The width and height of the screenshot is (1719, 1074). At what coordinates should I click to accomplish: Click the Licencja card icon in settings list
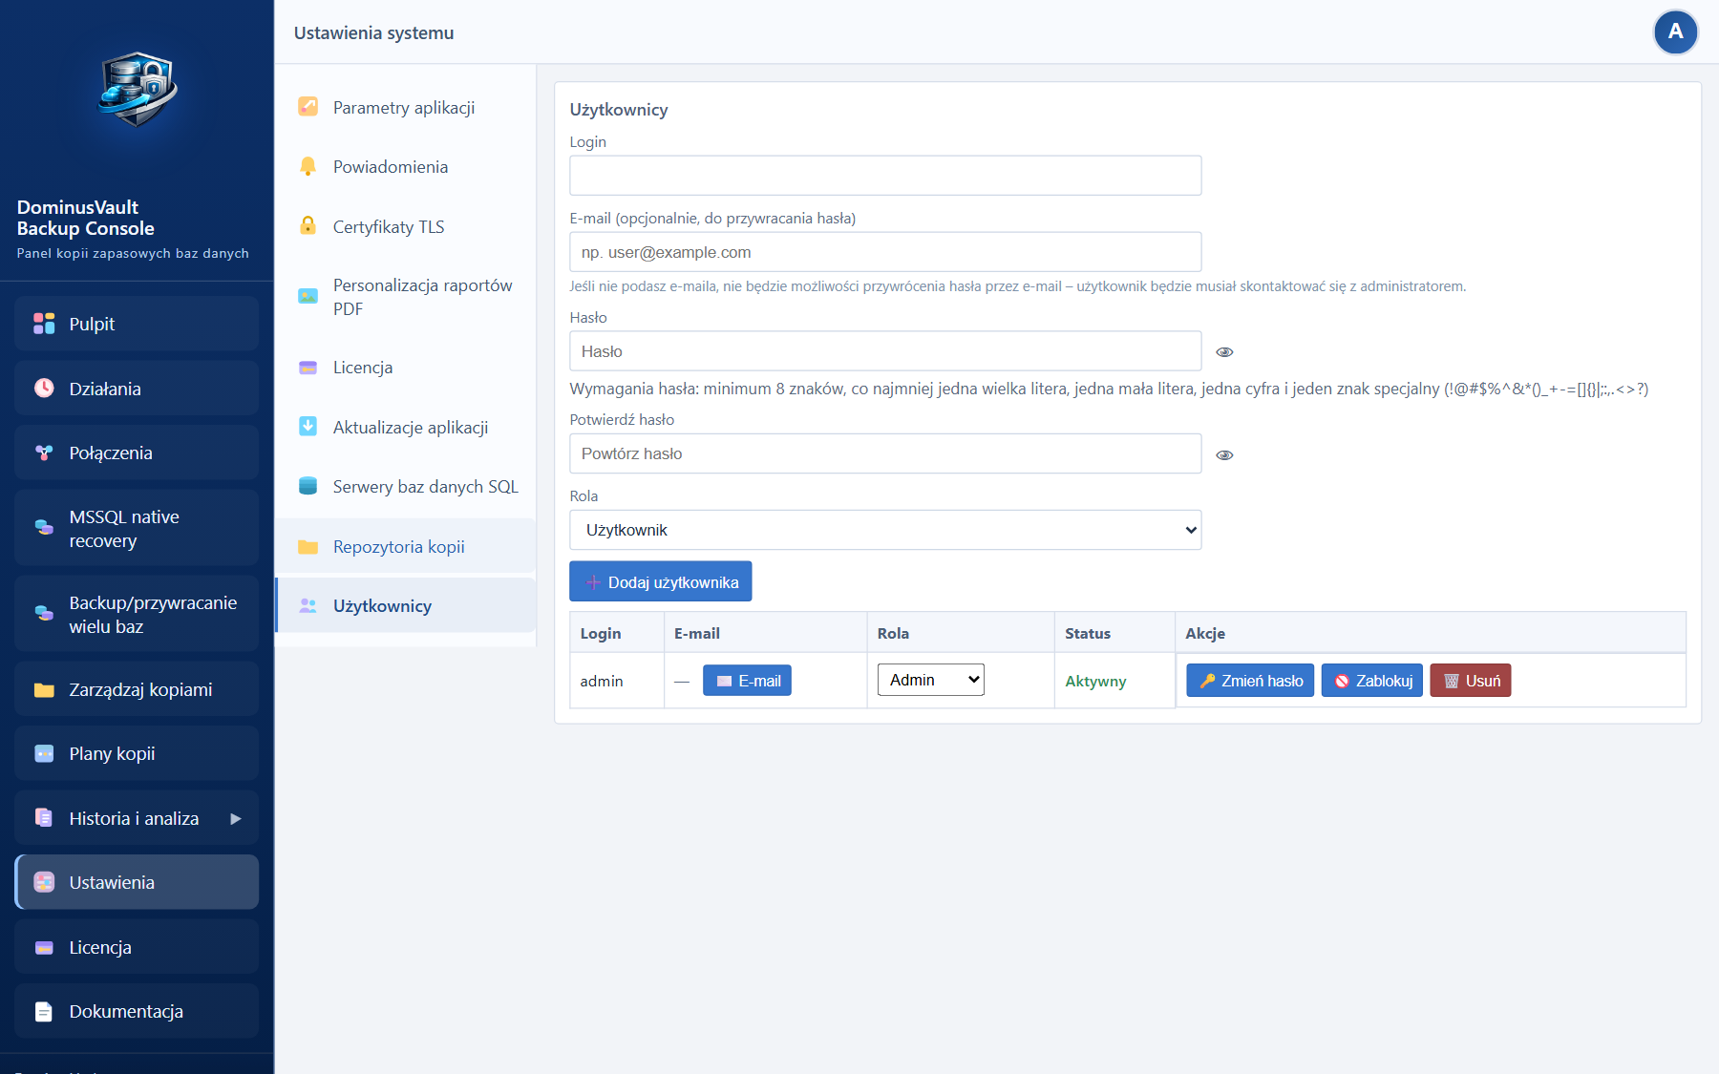pyautogui.click(x=308, y=368)
